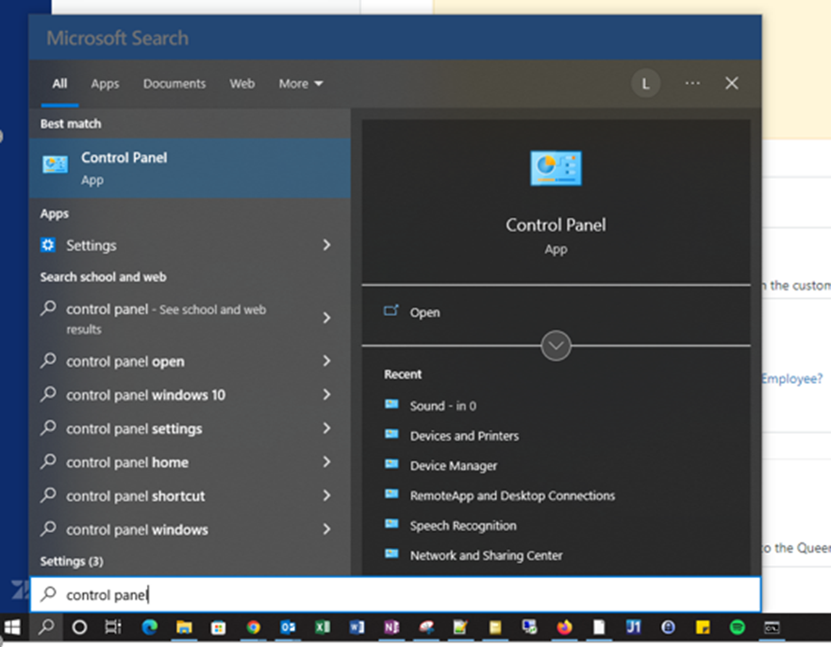This screenshot has width=831, height=647.
Task: Click the Settings (3) section header
Action: 72,561
